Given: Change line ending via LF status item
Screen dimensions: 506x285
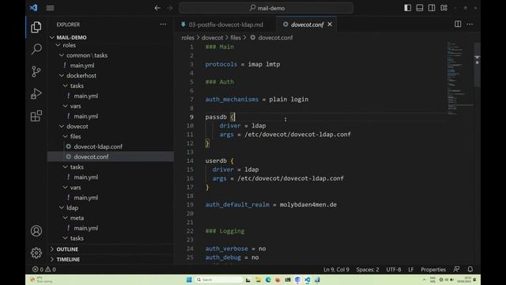Looking at the screenshot, I should point(411,269).
